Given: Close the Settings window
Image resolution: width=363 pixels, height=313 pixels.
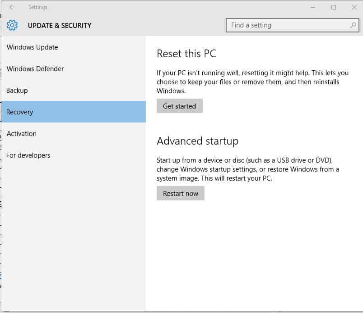Looking at the screenshot, I should (354, 7).
